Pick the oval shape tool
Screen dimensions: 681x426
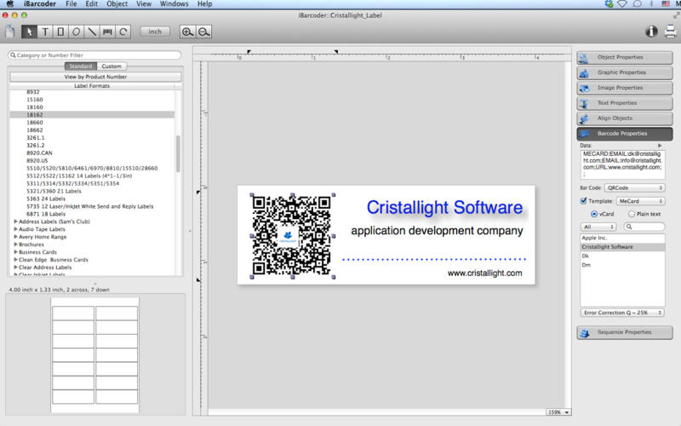tap(76, 32)
